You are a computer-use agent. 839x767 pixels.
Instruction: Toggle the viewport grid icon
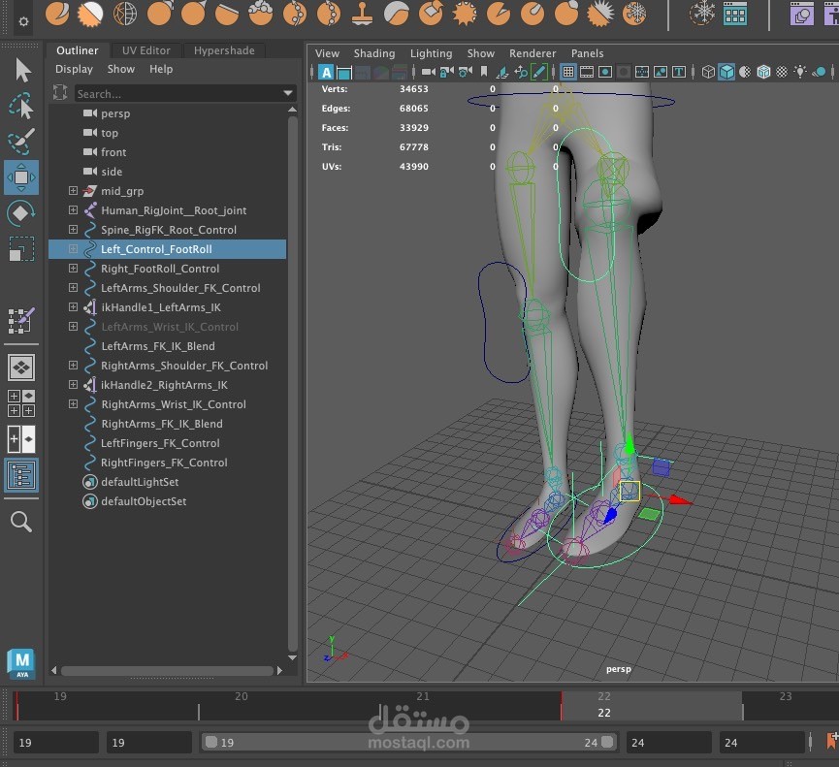(x=568, y=72)
